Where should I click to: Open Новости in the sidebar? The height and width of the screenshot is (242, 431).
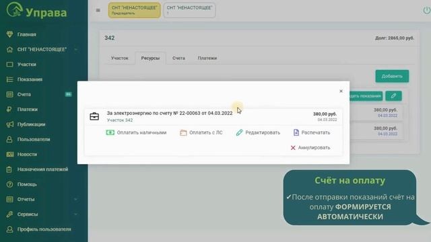click(27, 154)
